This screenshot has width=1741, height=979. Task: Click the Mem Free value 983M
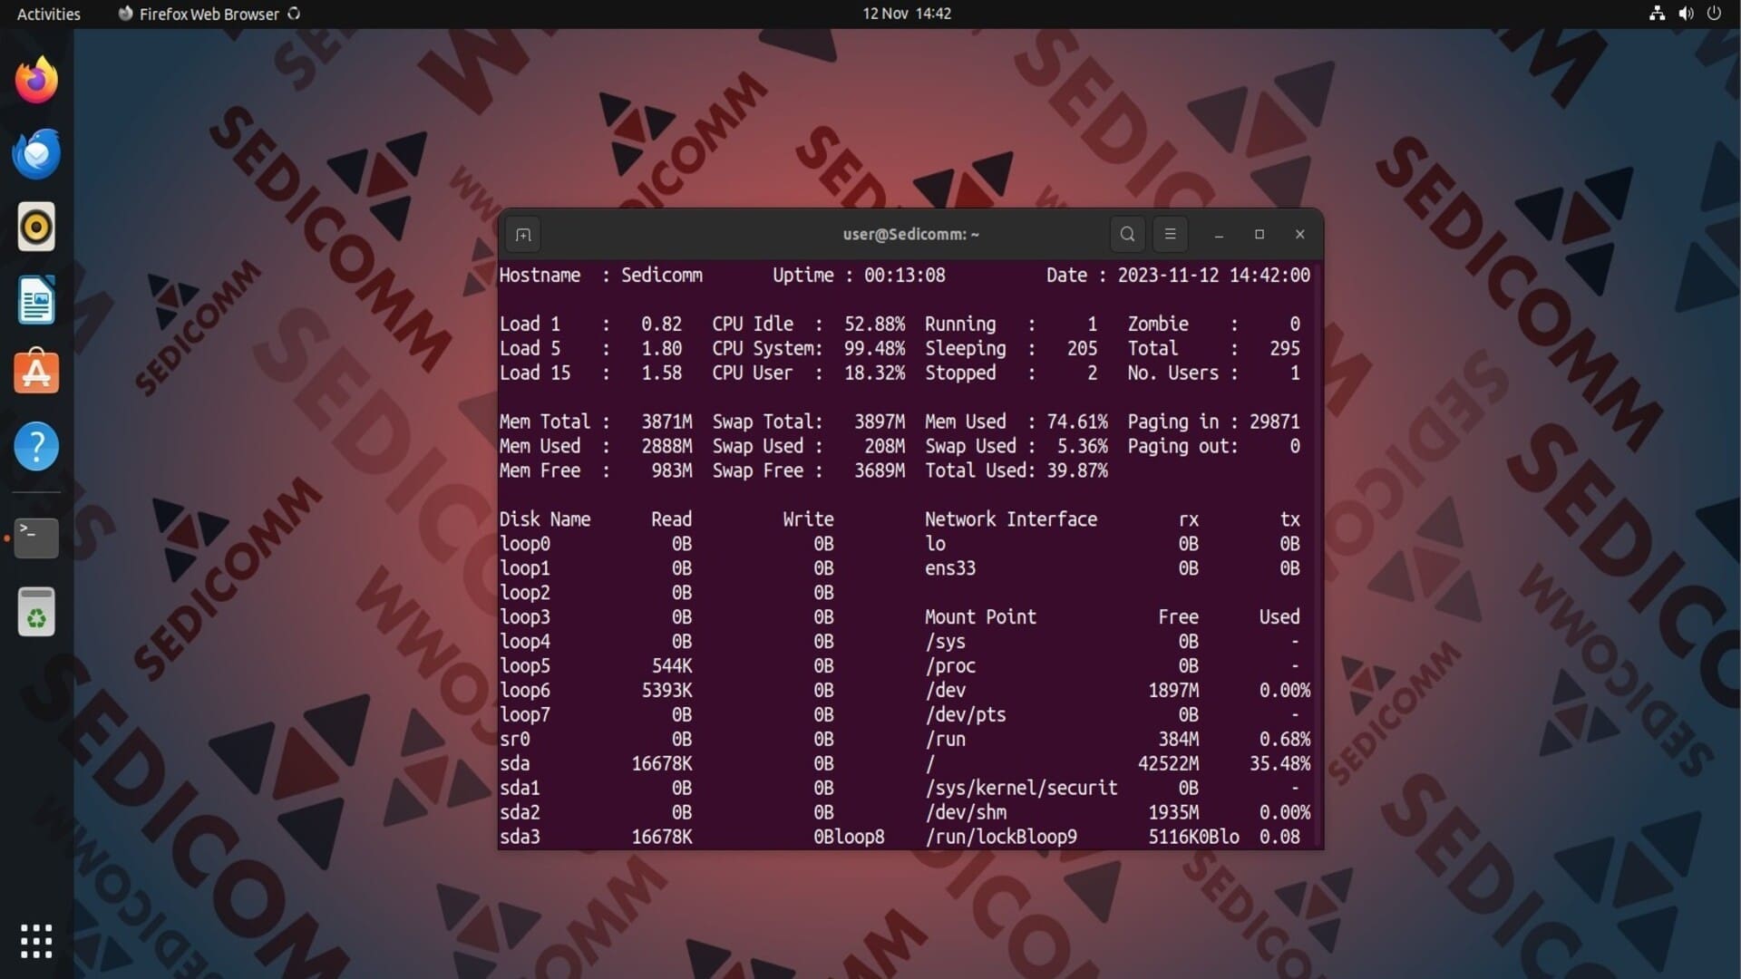coord(672,470)
